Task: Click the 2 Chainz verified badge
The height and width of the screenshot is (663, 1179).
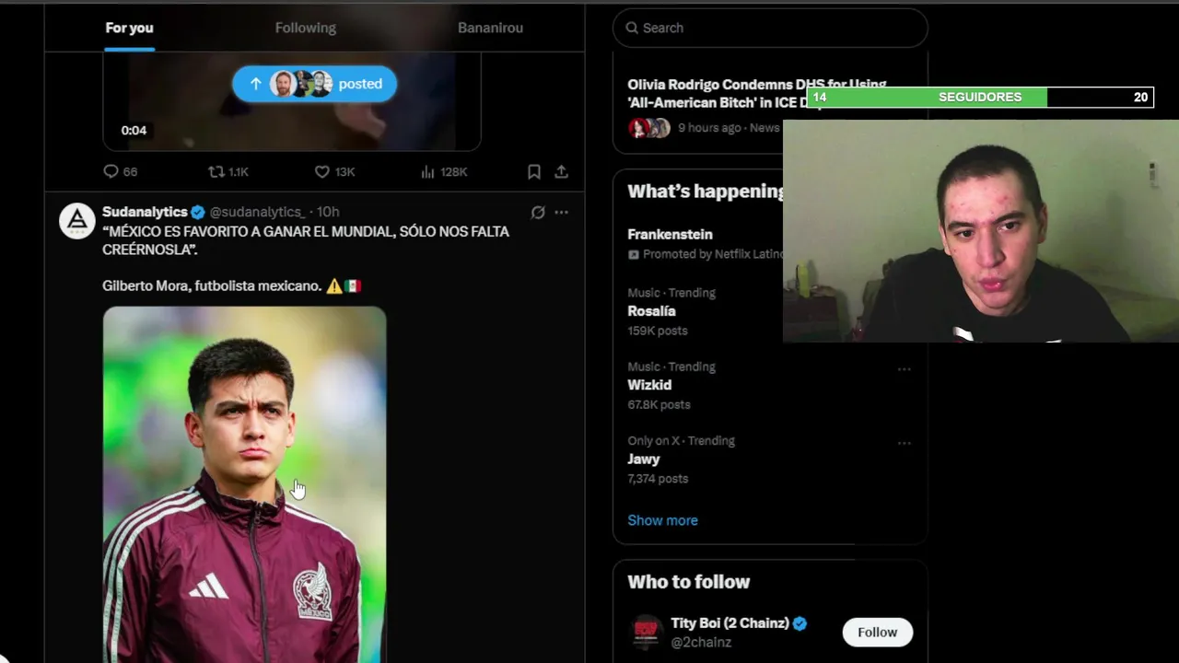Action: [x=800, y=623]
